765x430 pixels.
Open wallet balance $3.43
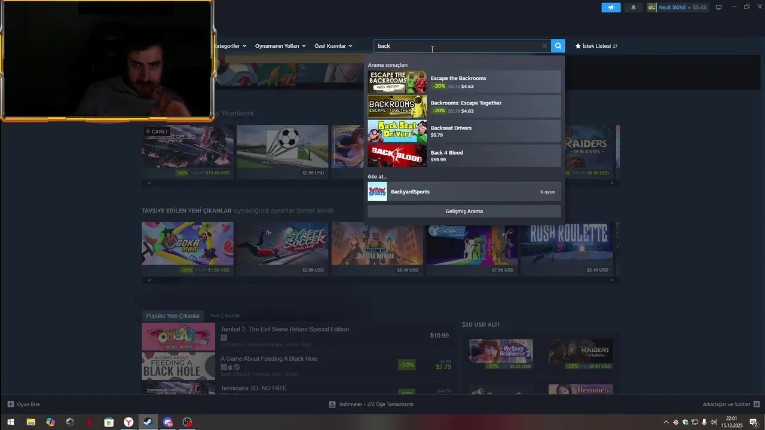click(699, 7)
